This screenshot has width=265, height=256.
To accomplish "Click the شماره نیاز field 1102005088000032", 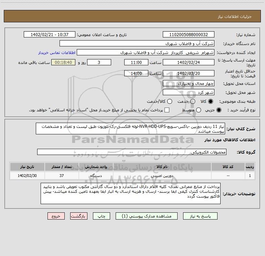I will click(189, 35).
